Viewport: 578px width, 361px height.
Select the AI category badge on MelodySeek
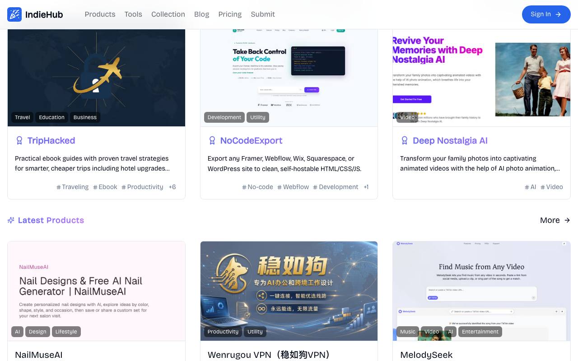[x=450, y=332]
